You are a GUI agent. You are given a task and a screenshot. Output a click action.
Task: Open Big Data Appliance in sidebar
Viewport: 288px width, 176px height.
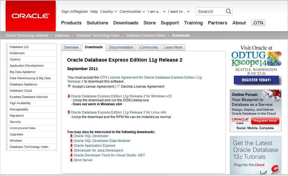click(32, 72)
